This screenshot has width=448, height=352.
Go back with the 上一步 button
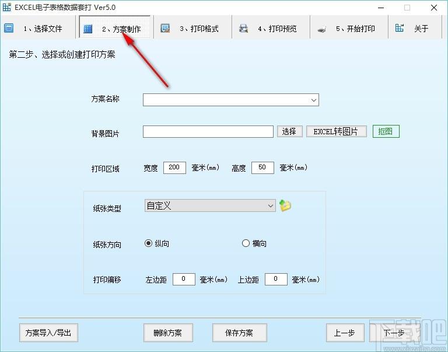345,333
